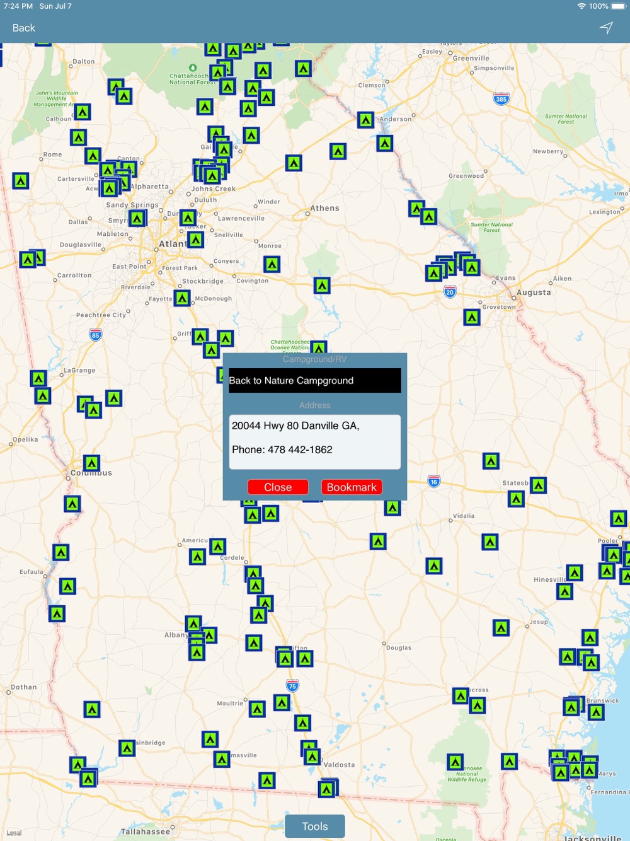
Task: Tap campground marker at Columbus
Action: 91,463
